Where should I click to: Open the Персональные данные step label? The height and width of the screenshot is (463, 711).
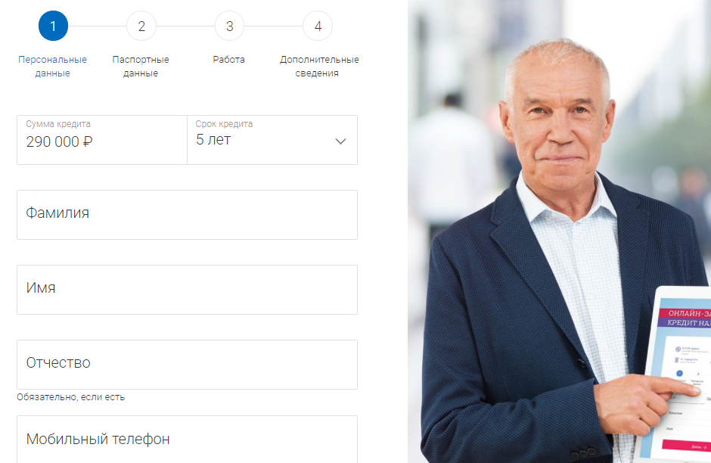[53, 67]
